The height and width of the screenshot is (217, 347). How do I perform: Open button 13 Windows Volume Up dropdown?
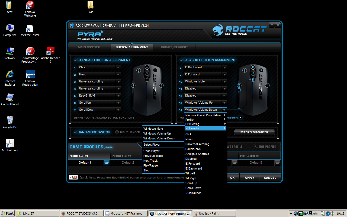(x=224, y=103)
